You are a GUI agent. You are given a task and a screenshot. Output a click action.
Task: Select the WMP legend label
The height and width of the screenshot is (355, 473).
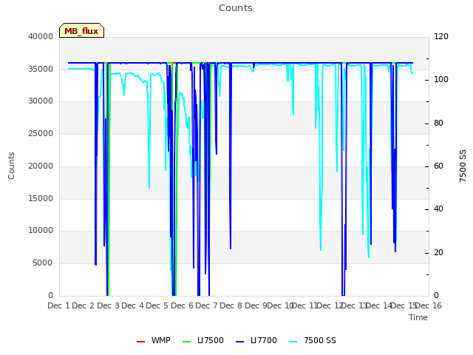pyautogui.click(x=161, y=340)
